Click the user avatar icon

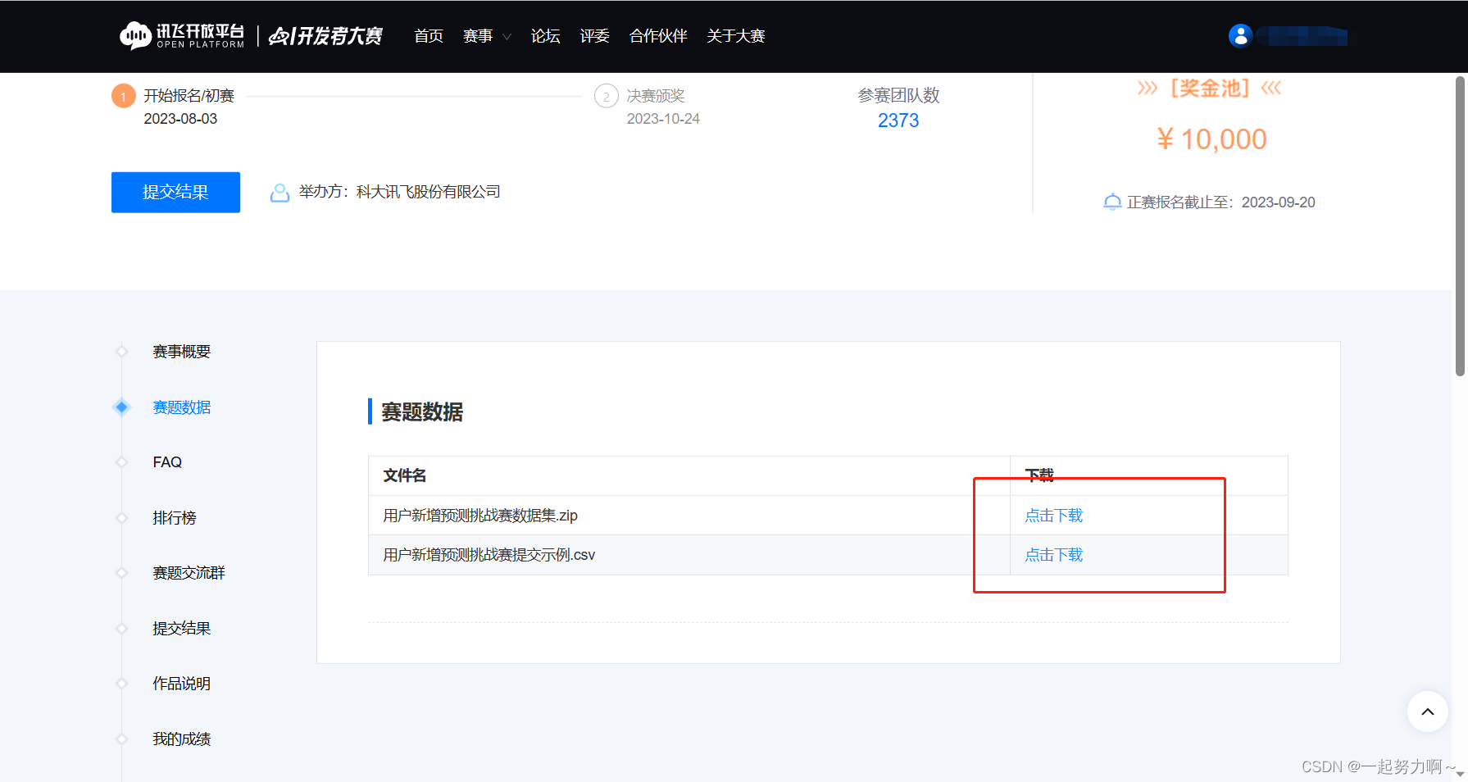click(x=1240, y=36)
